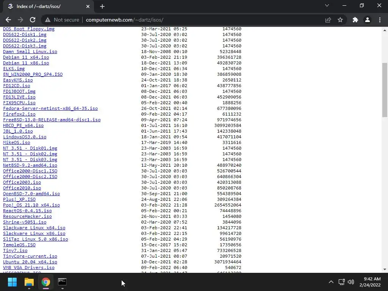Open the Extensions puzzle icon

click(355, 20)
